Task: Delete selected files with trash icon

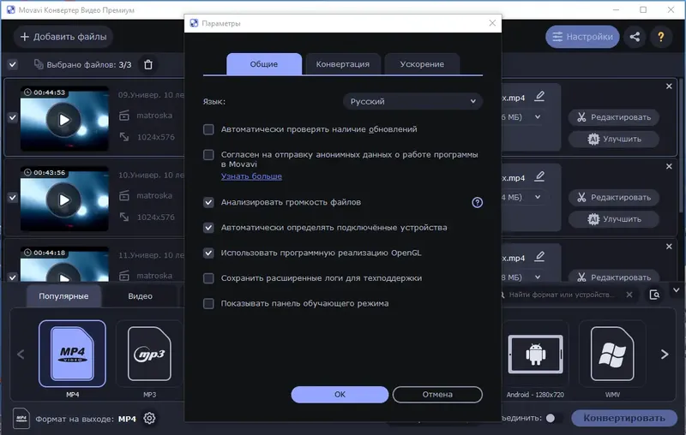Action: [x=148, y=64]
